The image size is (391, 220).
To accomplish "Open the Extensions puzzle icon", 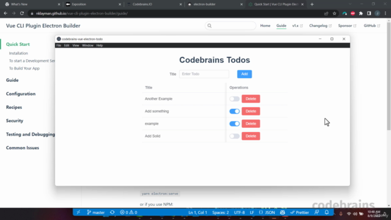I will (x=361, y=13).
